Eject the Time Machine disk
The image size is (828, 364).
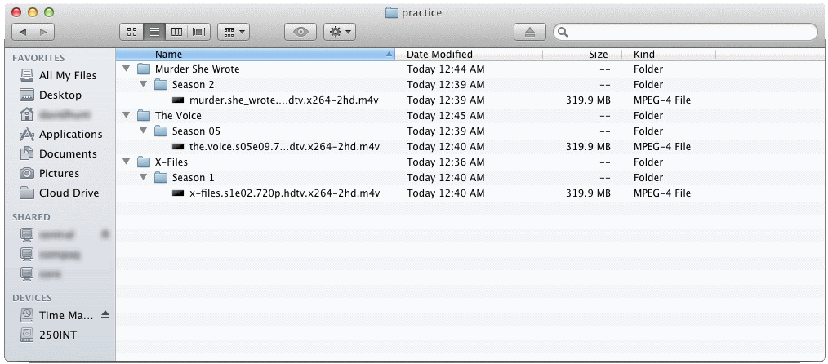click(x=105, y=315)
